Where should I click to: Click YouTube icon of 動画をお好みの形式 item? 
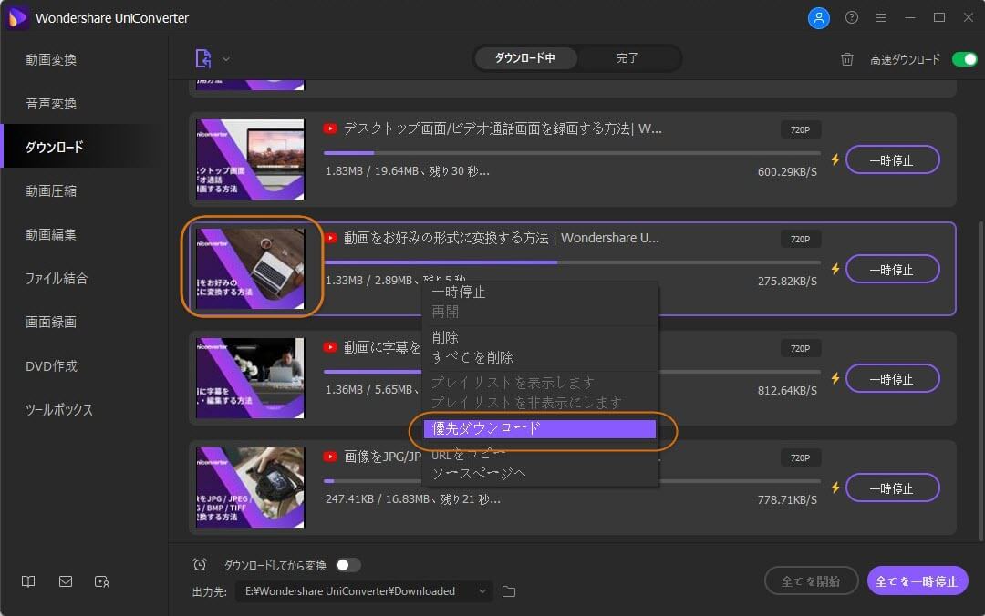[x=330, y=238]
